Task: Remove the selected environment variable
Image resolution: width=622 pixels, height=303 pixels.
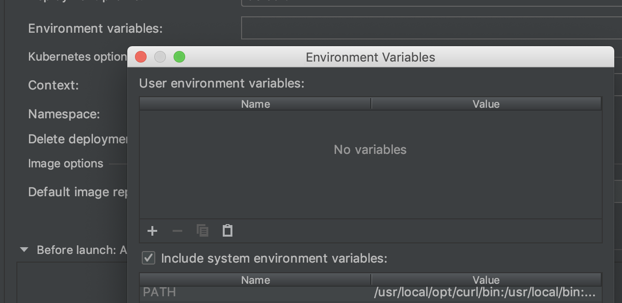Action: click(x=177, y=231)
